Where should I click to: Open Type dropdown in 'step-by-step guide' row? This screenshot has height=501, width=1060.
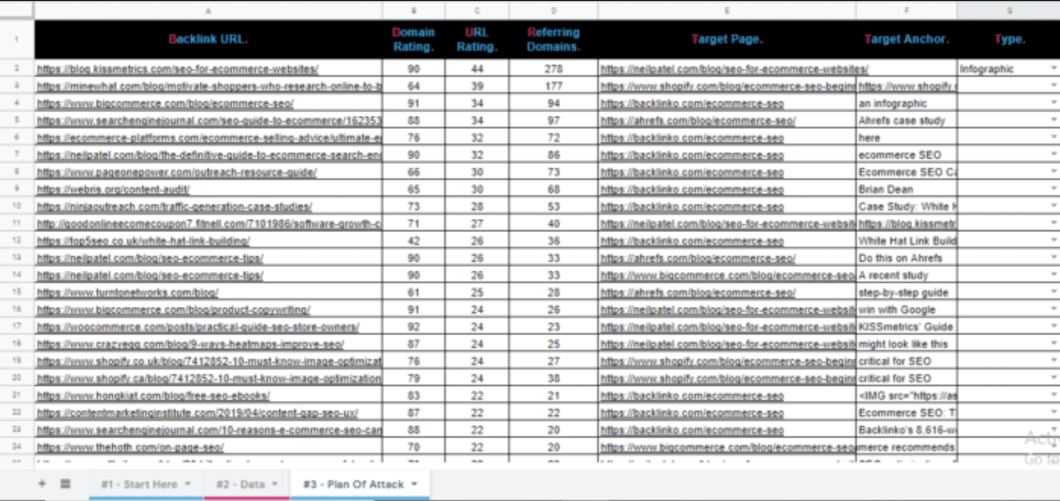point(1053,293)
